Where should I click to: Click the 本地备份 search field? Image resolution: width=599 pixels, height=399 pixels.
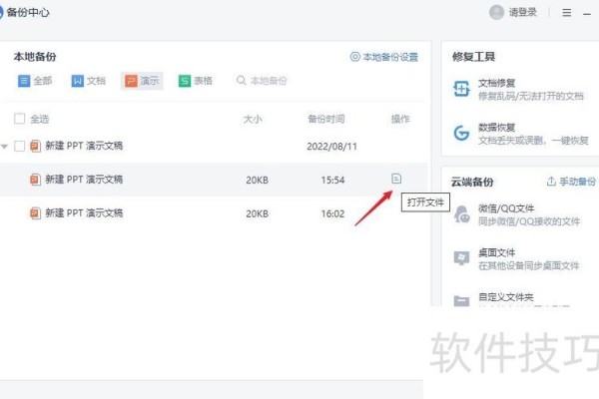[x=262, y=81]
